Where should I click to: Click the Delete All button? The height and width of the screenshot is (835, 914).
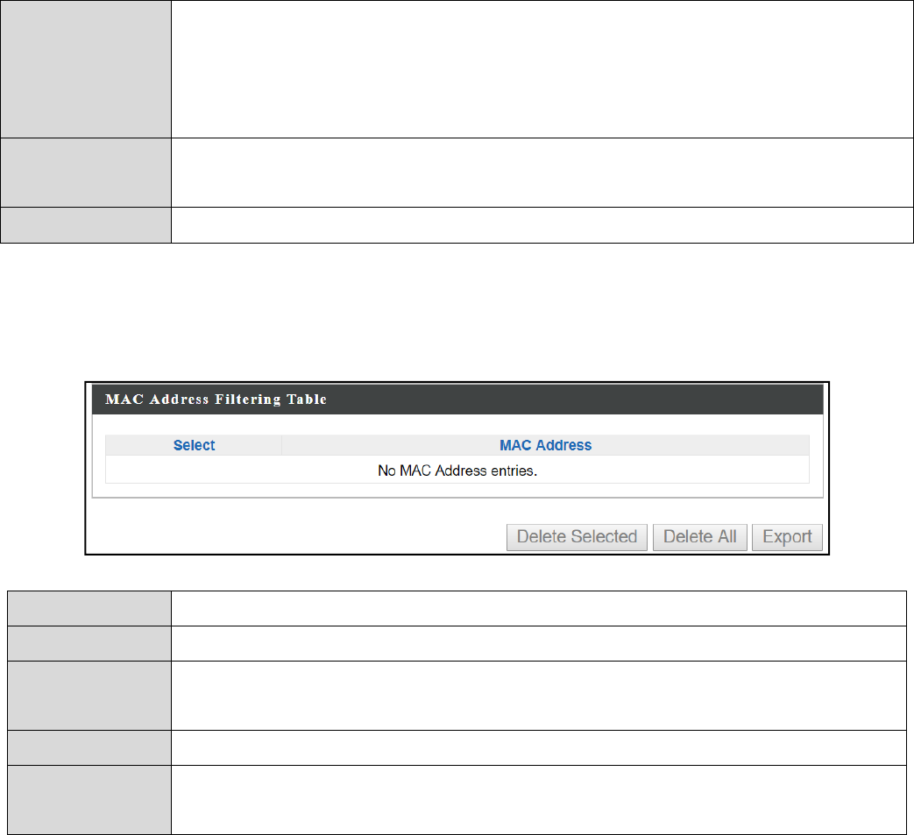[699, 537]
